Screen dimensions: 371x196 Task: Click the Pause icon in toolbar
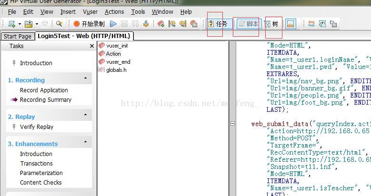(135, 24)
